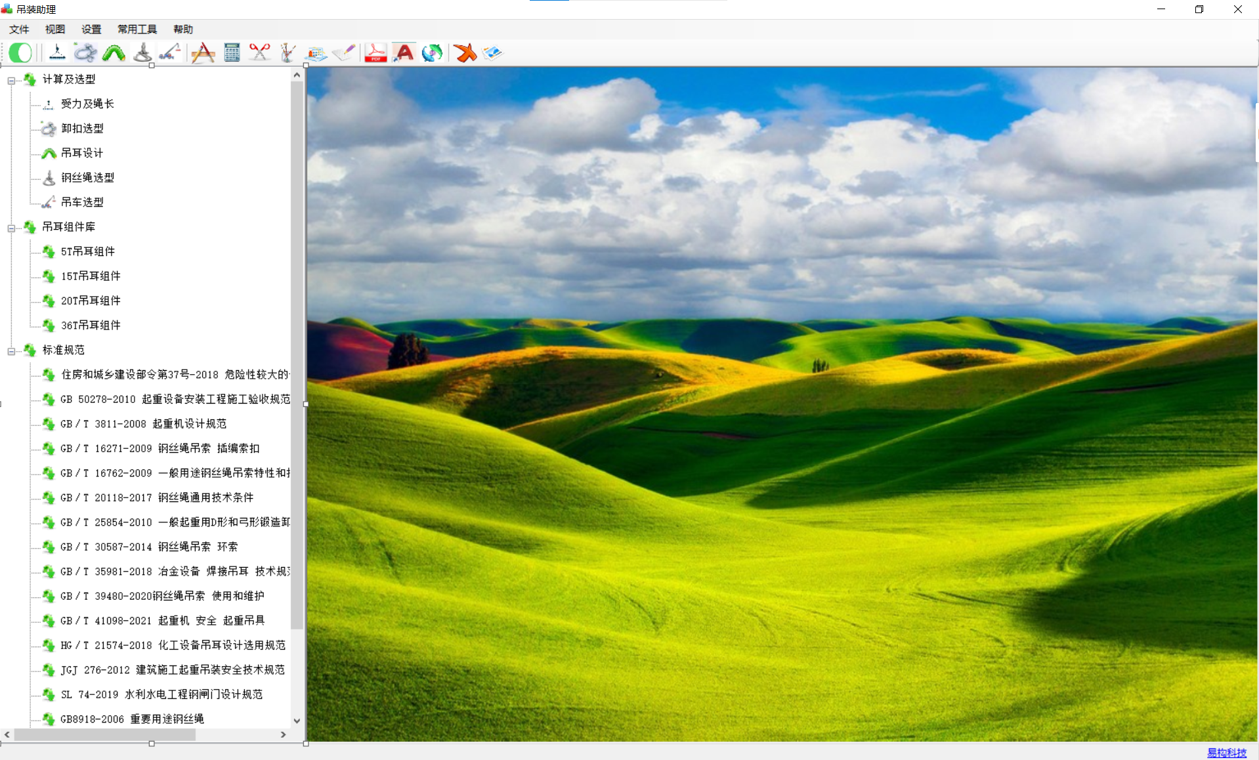Click the tree panel scroll down arrow
Screen dimensions: 1259x760
tap(297, 721)
